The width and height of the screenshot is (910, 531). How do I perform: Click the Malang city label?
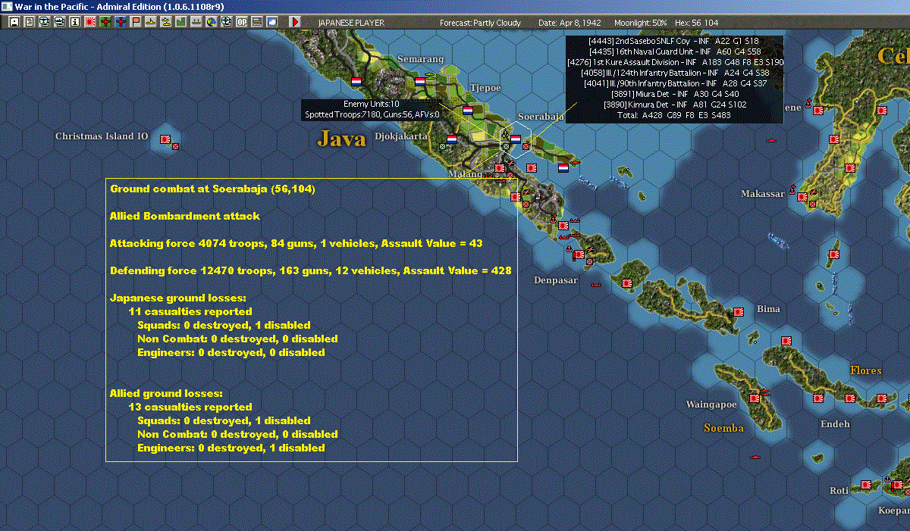tap(466, 174)
